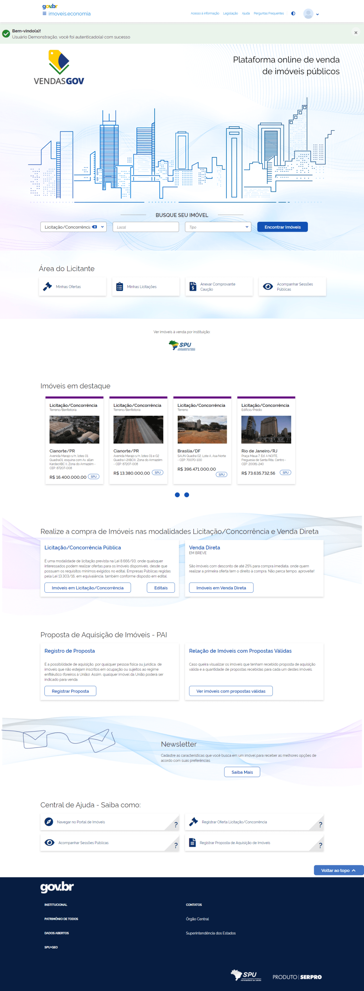Select the first carousel page dot

coord(177,495)
